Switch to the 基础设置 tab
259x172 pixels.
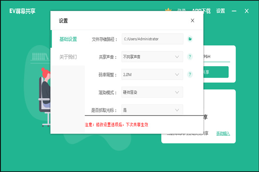68,39
